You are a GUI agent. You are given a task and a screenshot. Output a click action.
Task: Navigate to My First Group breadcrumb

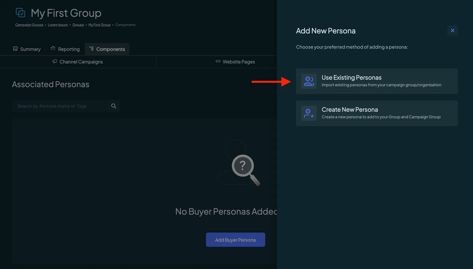click(99, 25)
